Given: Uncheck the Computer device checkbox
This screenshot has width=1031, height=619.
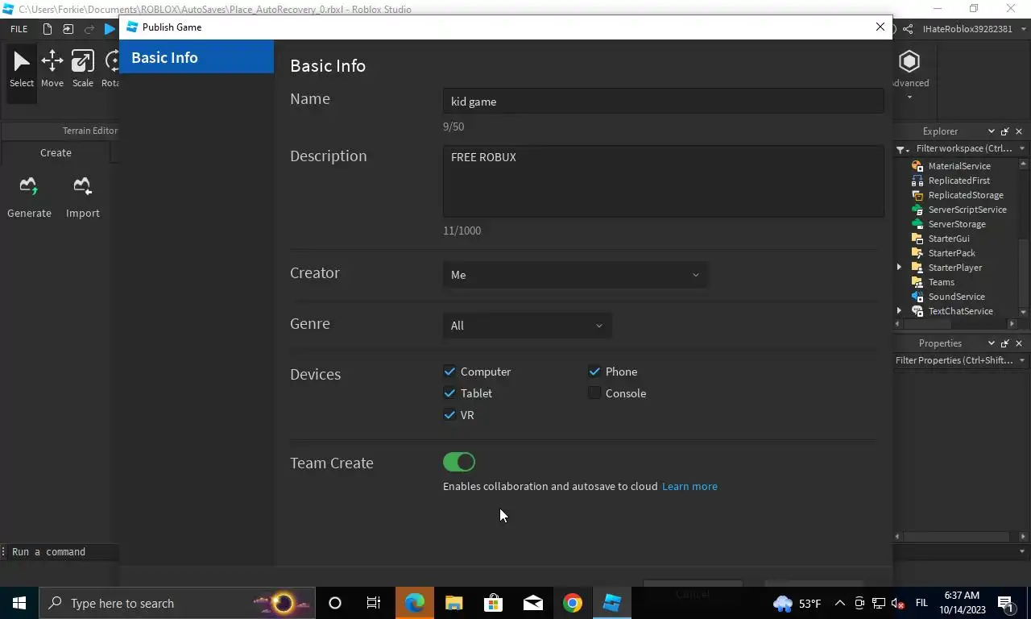Looking at the screenshot, I should 449,372.
